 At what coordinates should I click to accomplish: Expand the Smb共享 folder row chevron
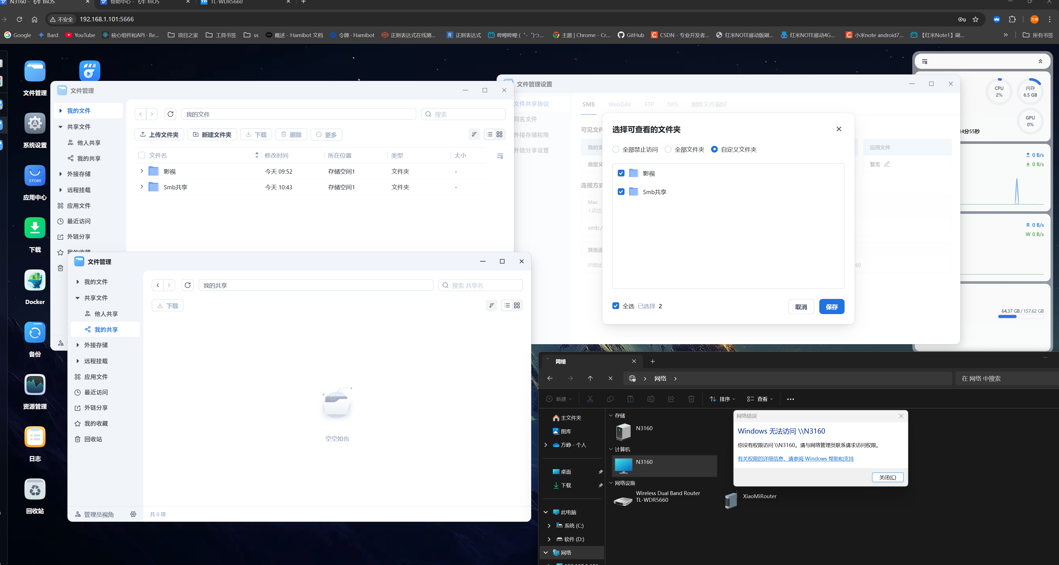point(142,187)
